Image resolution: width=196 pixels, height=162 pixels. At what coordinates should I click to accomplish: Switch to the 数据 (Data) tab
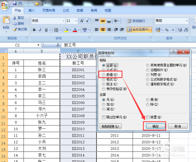(80, 11)
